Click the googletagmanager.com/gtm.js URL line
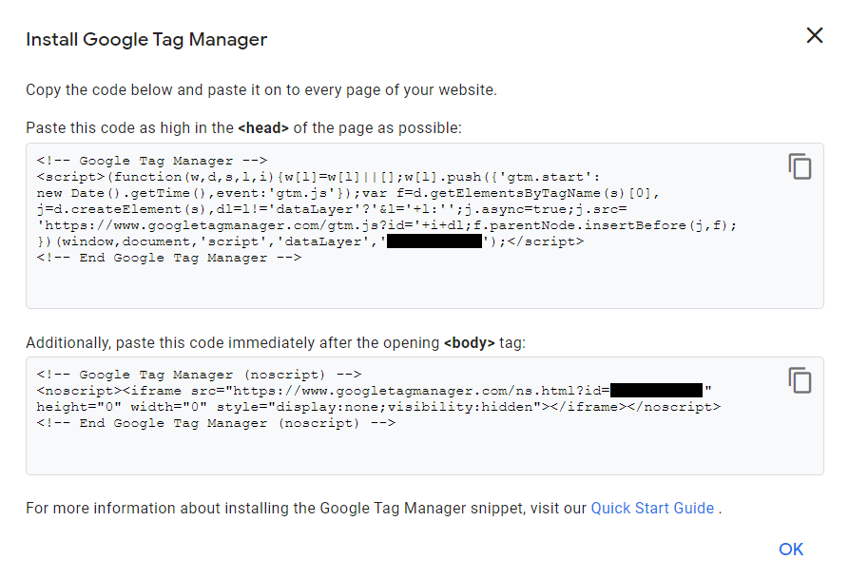This screenshot has width=849, height=579. tap(387, 225)
